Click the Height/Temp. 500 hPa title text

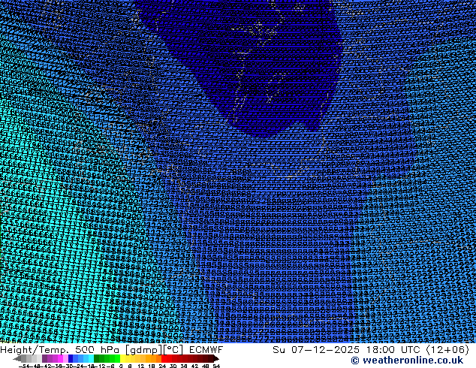coord(62,350)
